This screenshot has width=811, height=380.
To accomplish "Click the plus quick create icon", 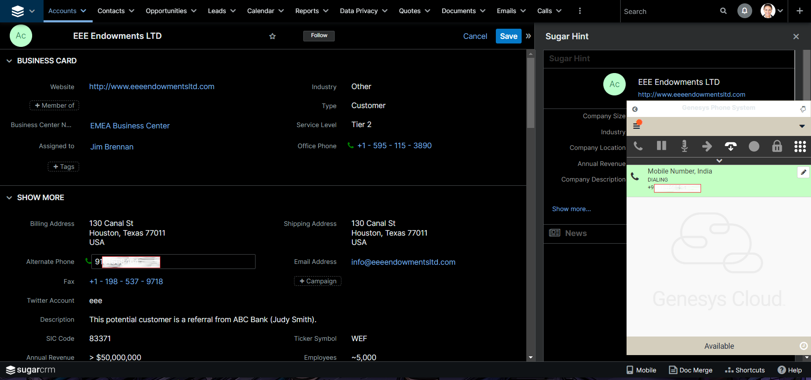I will point(800,11).
